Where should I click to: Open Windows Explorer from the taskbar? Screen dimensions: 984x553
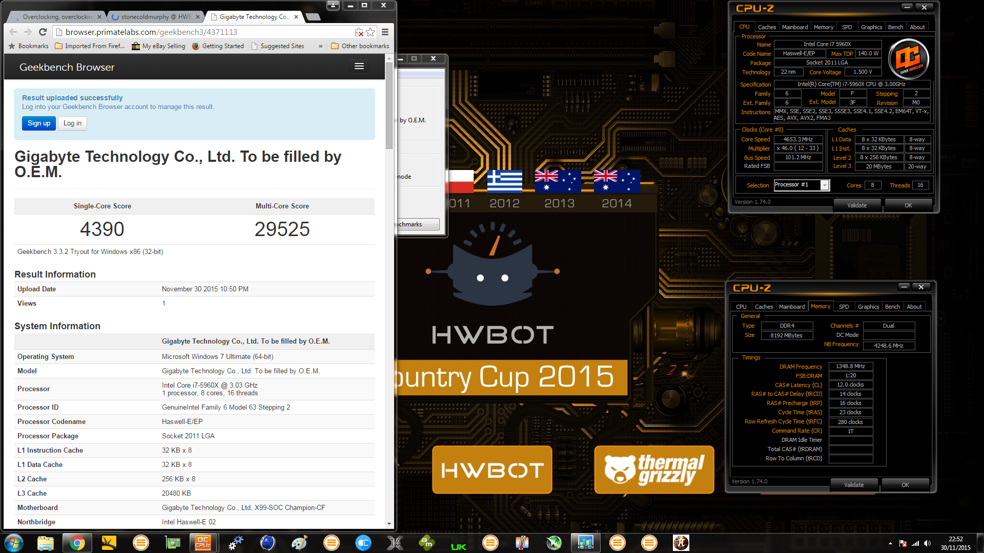click(46, 543)
